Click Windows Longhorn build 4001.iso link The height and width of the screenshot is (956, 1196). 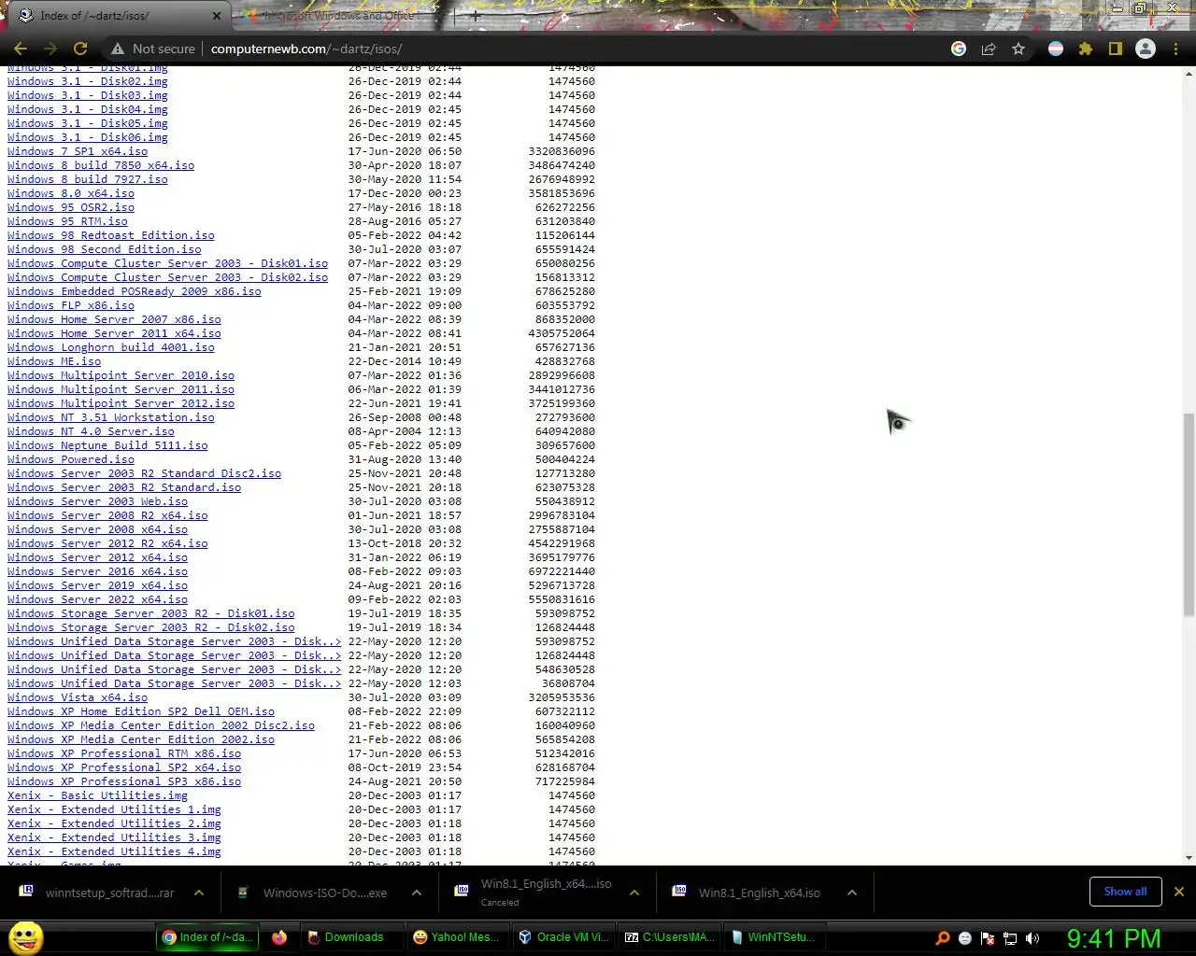[111, 347]
